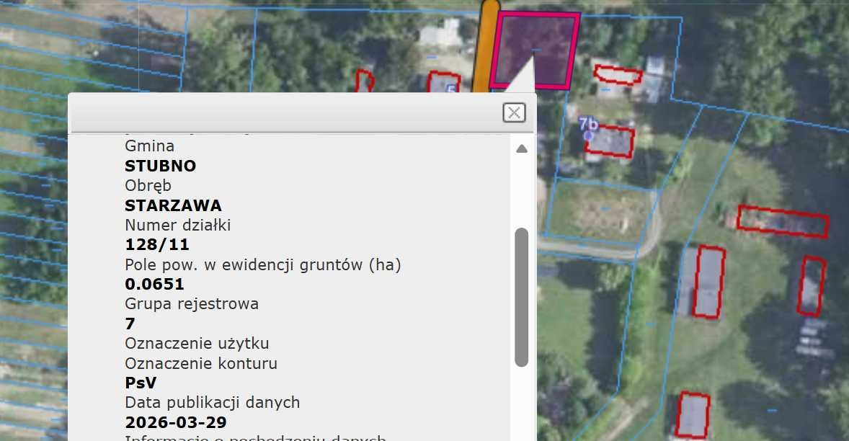Select the Obręb value STARZAWA
The height and width of the screenshot is (441, 849).
[173, 205]
